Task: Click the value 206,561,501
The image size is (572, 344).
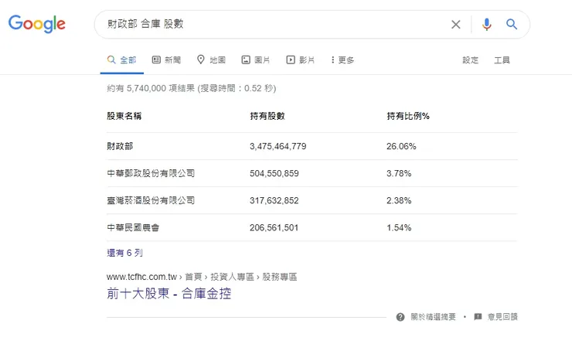Action: [274, 227]
